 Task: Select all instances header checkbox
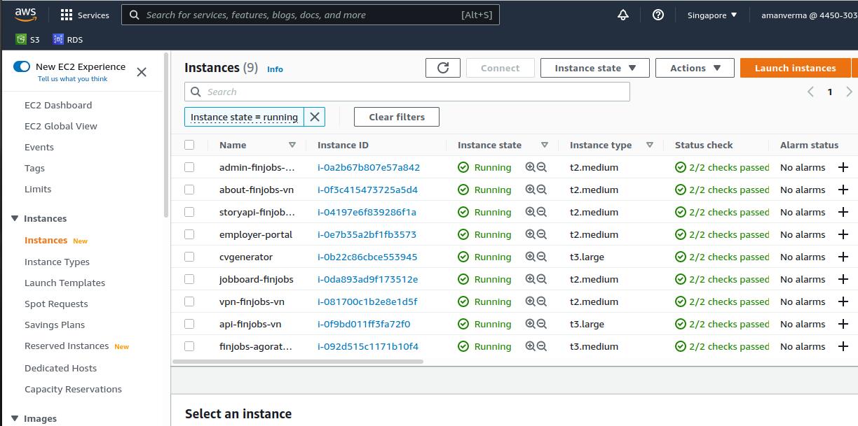189,145
